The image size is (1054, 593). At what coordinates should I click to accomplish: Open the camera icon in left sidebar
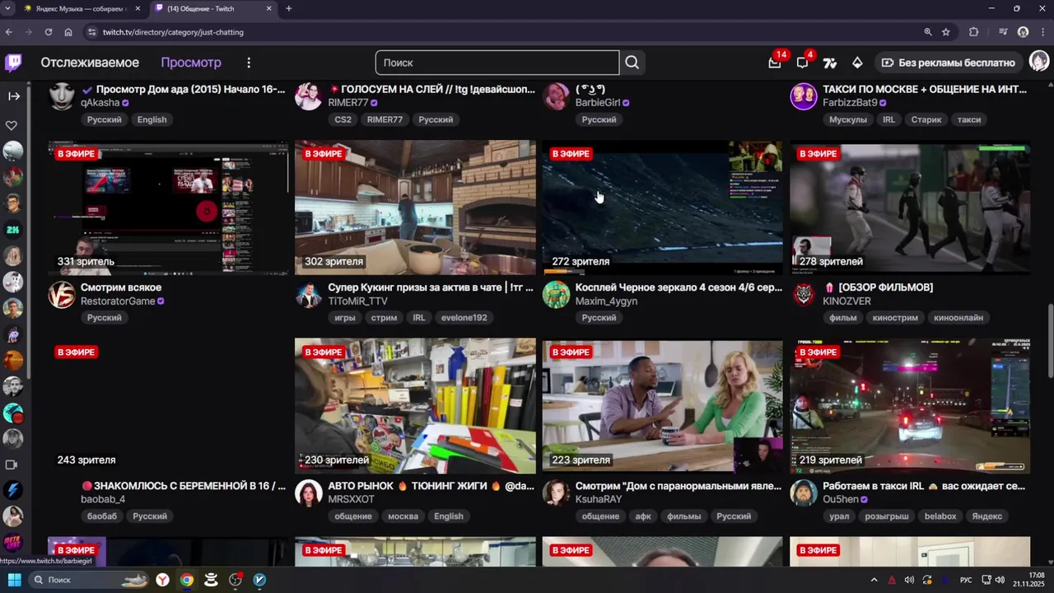[12, 465]
